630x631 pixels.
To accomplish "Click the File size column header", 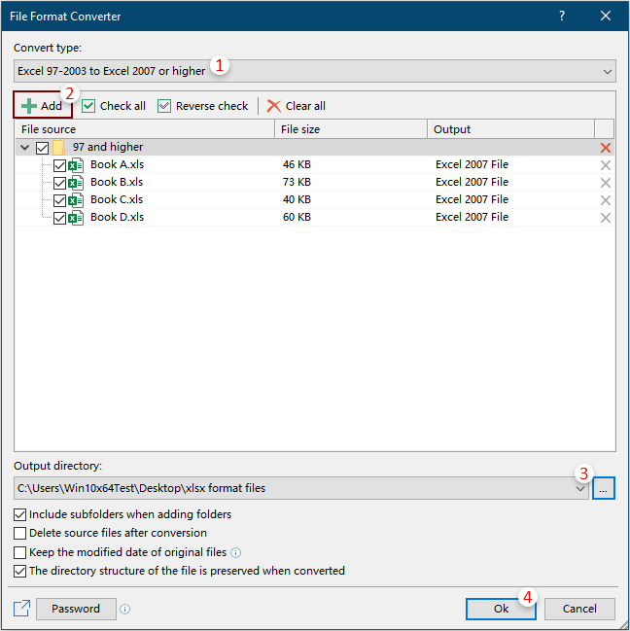I will click(x=351, y=129).
